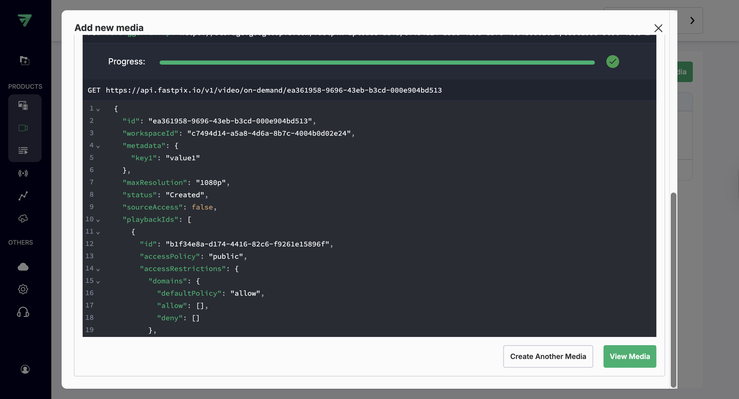The image size is (739, 399).
Task: Collapse the JSON root object at line 1
Action: click(98, 109)
